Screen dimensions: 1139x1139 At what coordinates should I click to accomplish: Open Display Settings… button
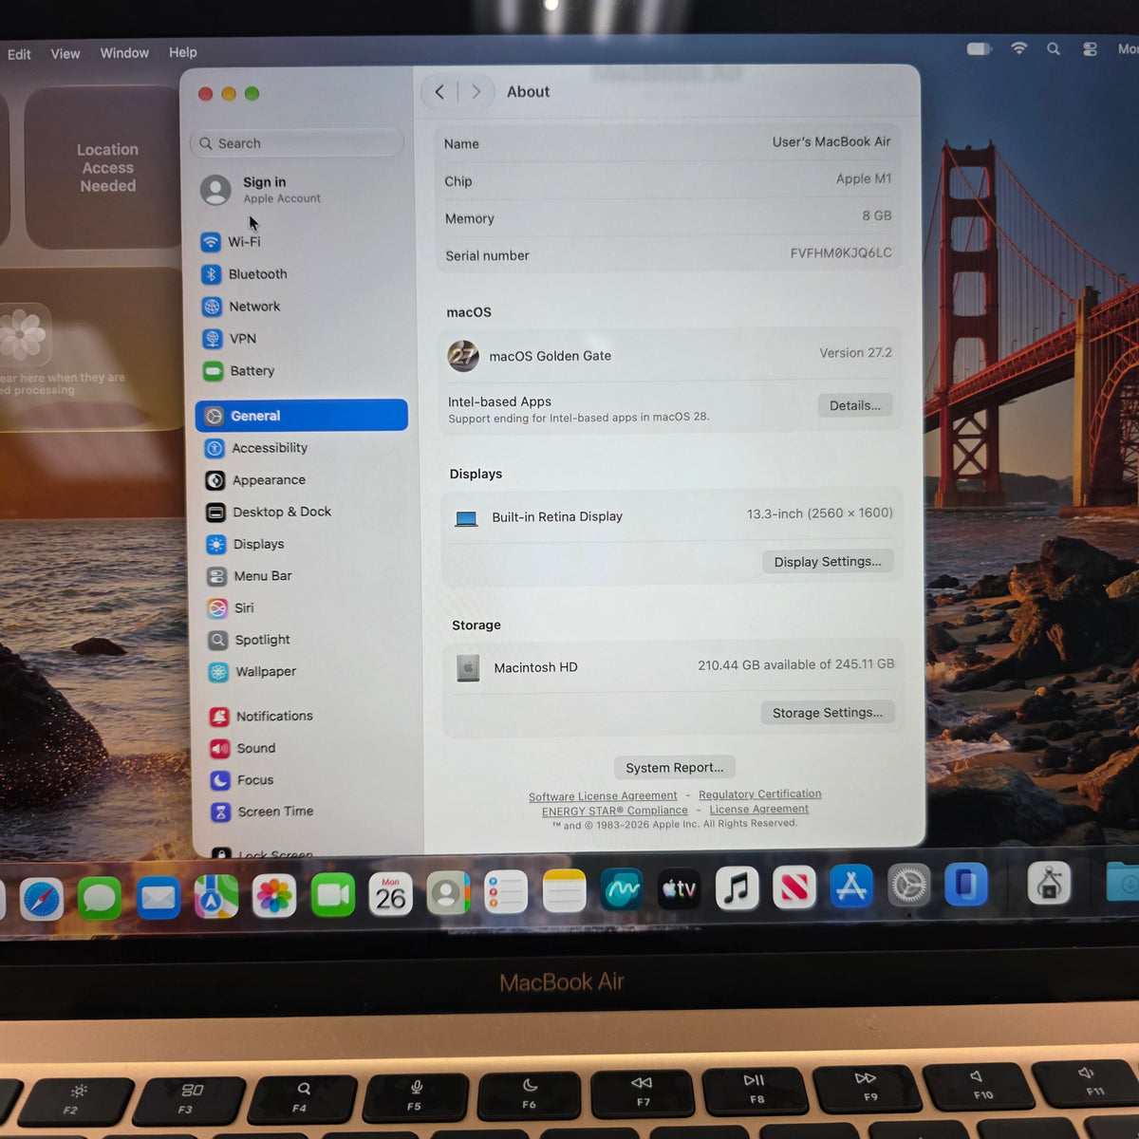[828, 562]
